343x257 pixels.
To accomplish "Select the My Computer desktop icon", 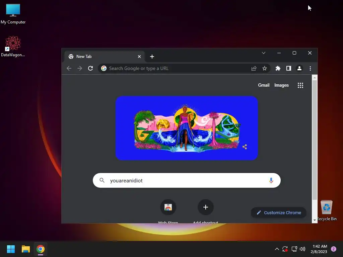I will tap(13, 14).
